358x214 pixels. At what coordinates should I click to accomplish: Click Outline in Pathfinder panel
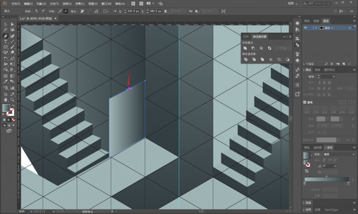(x=279, y=59)
